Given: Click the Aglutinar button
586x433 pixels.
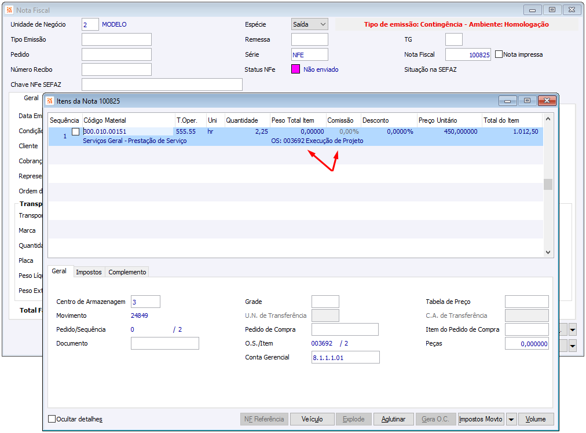Looking at the screenshot, I should pos(393,419).
